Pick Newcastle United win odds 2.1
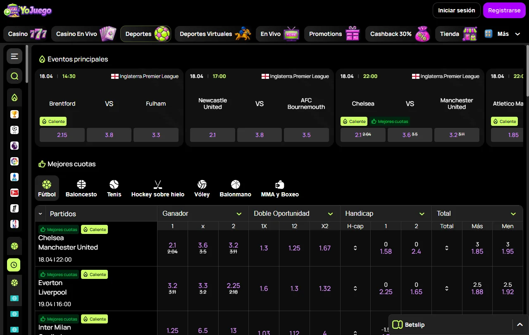 click(x=212, y=135)
